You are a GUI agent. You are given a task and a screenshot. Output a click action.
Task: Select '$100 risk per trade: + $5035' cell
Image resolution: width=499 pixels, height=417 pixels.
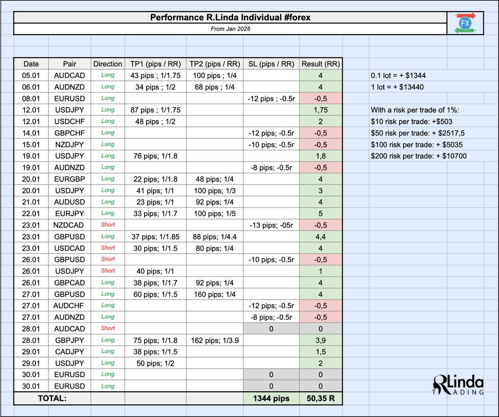coord(417,144)
